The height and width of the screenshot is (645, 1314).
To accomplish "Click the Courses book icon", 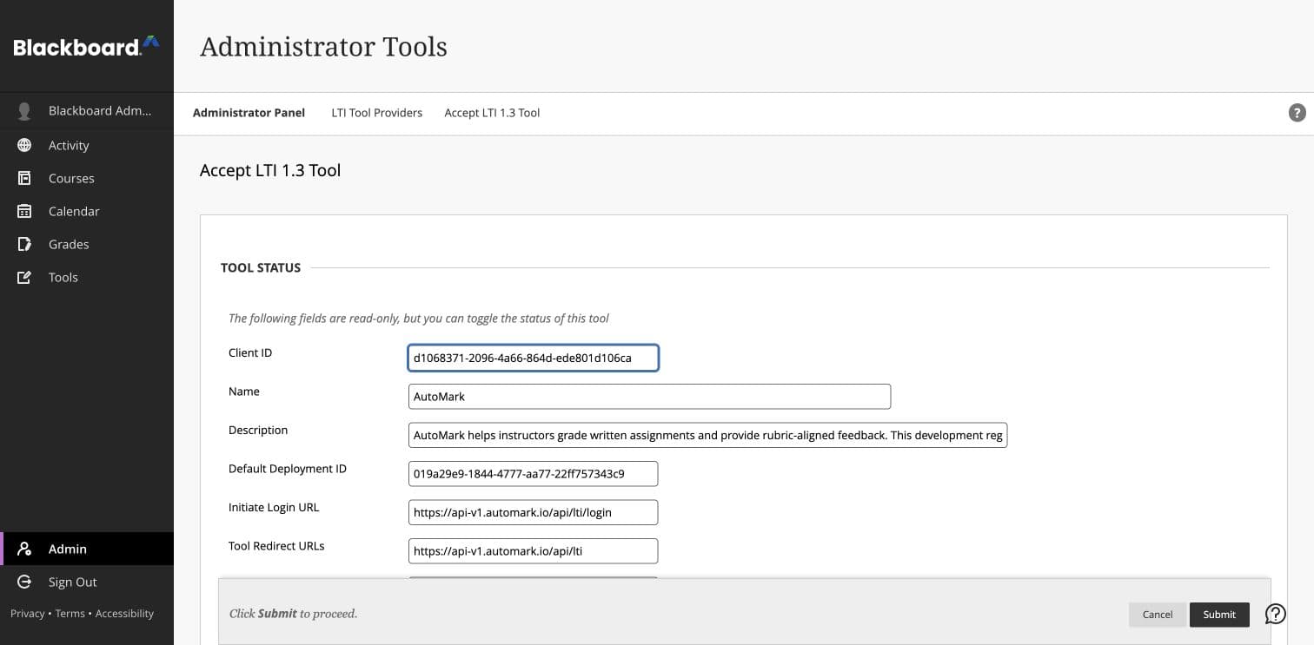I will 24,178.
